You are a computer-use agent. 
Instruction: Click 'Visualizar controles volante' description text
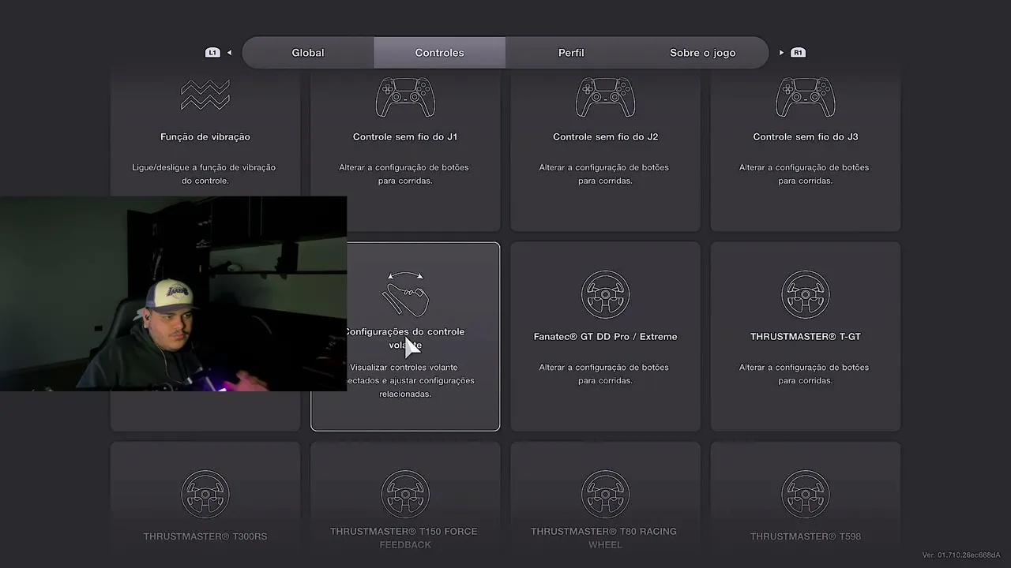click(410, 380)
